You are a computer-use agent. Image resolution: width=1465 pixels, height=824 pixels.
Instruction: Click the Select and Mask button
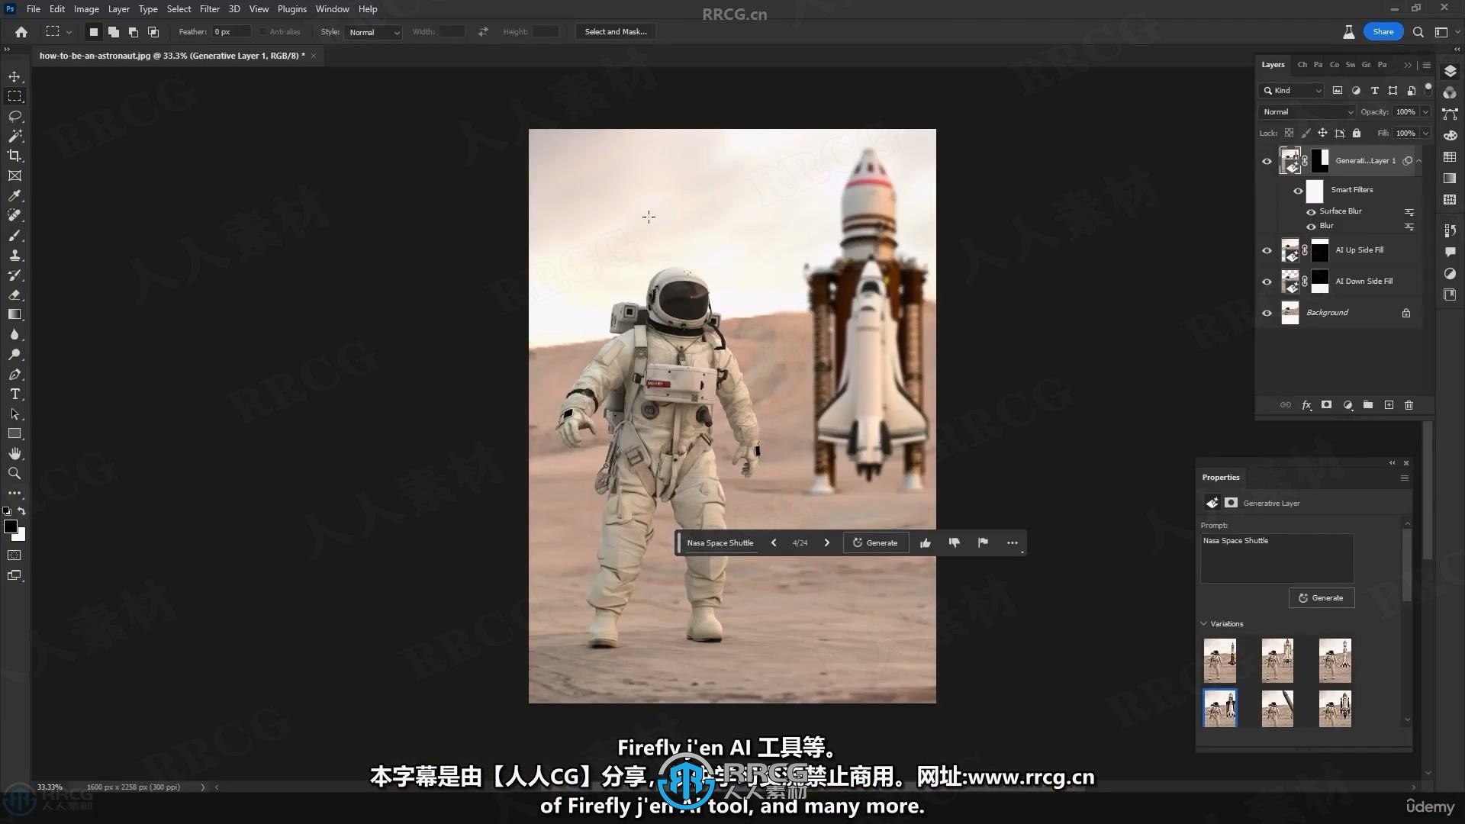tap(616, 31)
